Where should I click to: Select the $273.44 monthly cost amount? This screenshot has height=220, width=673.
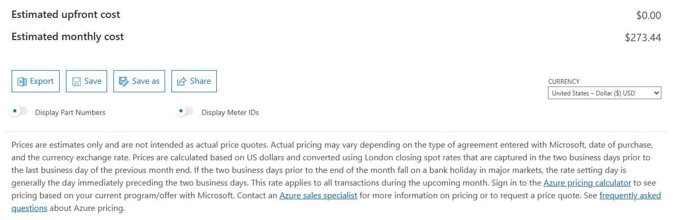(643, 37)
